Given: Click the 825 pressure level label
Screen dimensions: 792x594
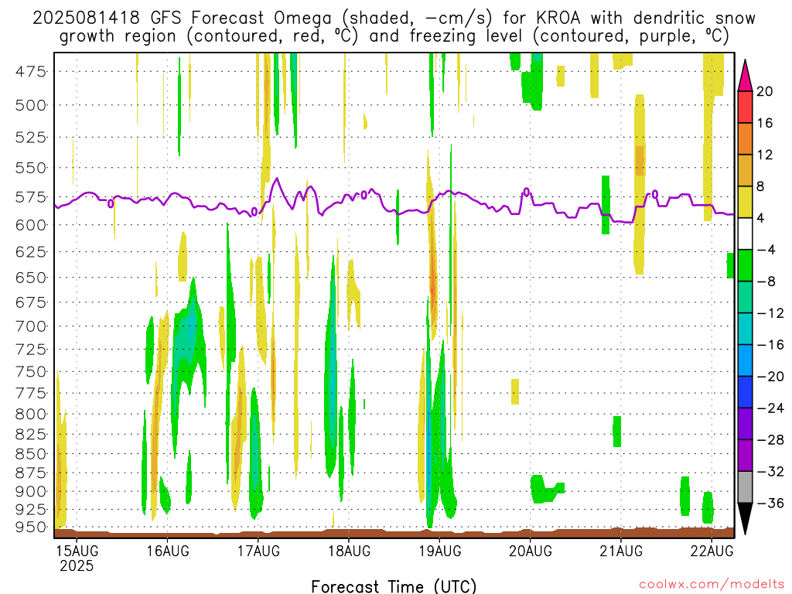Looking at the screenshot, I should point(31,435).
